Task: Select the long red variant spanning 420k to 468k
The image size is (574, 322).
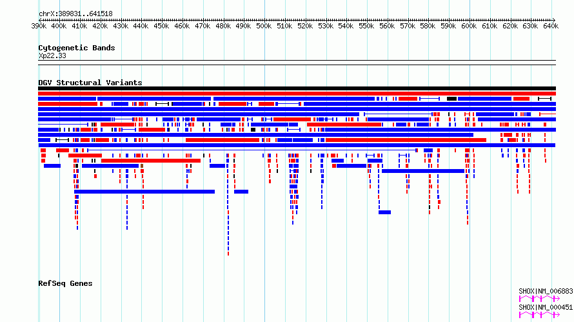Action: point(151,161)
